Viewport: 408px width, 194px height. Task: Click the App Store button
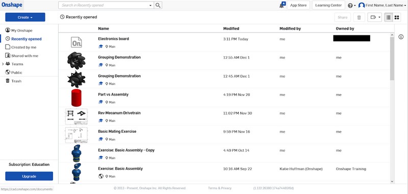click(x=298, y=5)
